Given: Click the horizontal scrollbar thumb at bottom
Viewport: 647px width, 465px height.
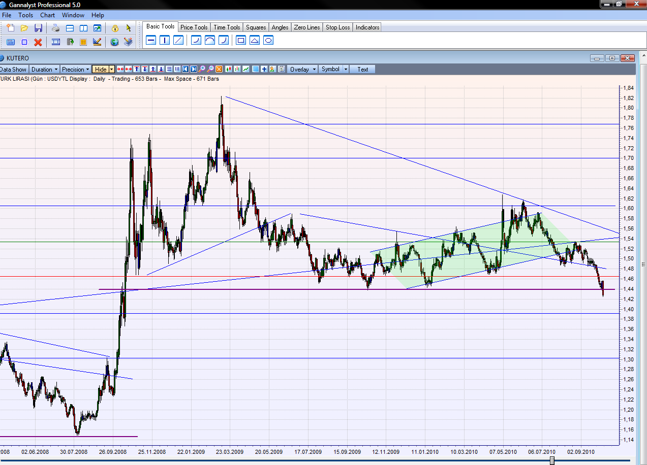Looking at the screenshot, I should pos(552,460).
